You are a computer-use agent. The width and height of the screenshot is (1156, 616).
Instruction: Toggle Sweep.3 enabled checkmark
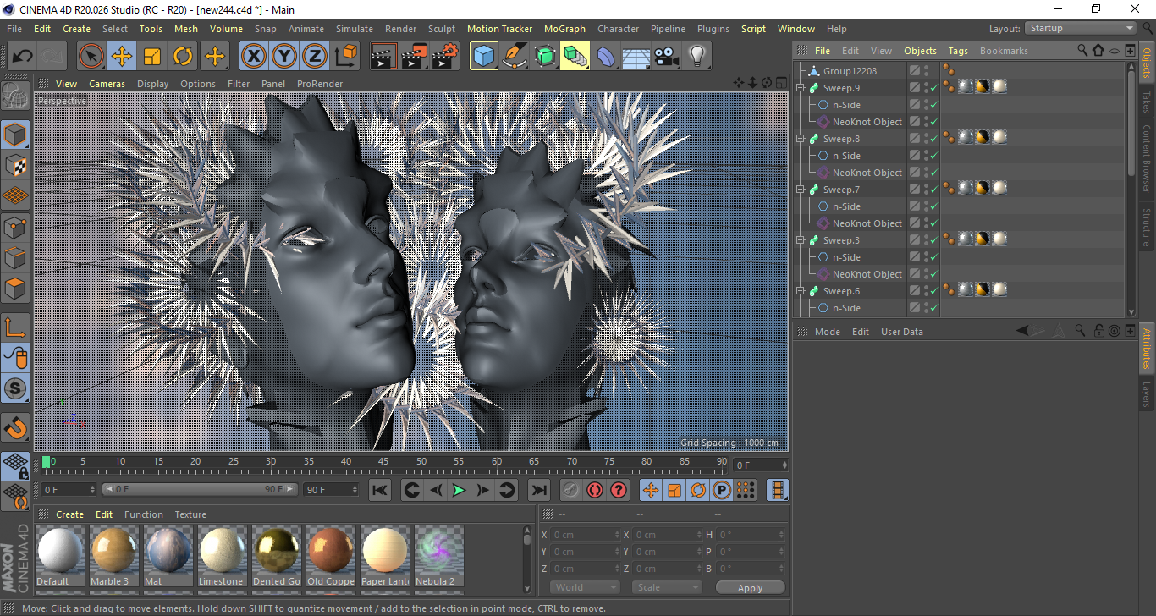(x=933, y=240)
